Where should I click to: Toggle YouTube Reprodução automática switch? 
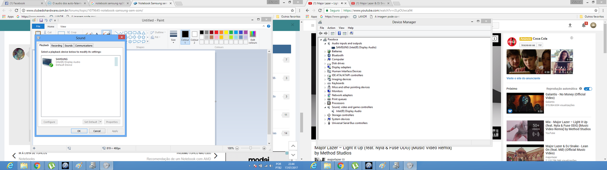pyautogui.click(x=588, y=89)
